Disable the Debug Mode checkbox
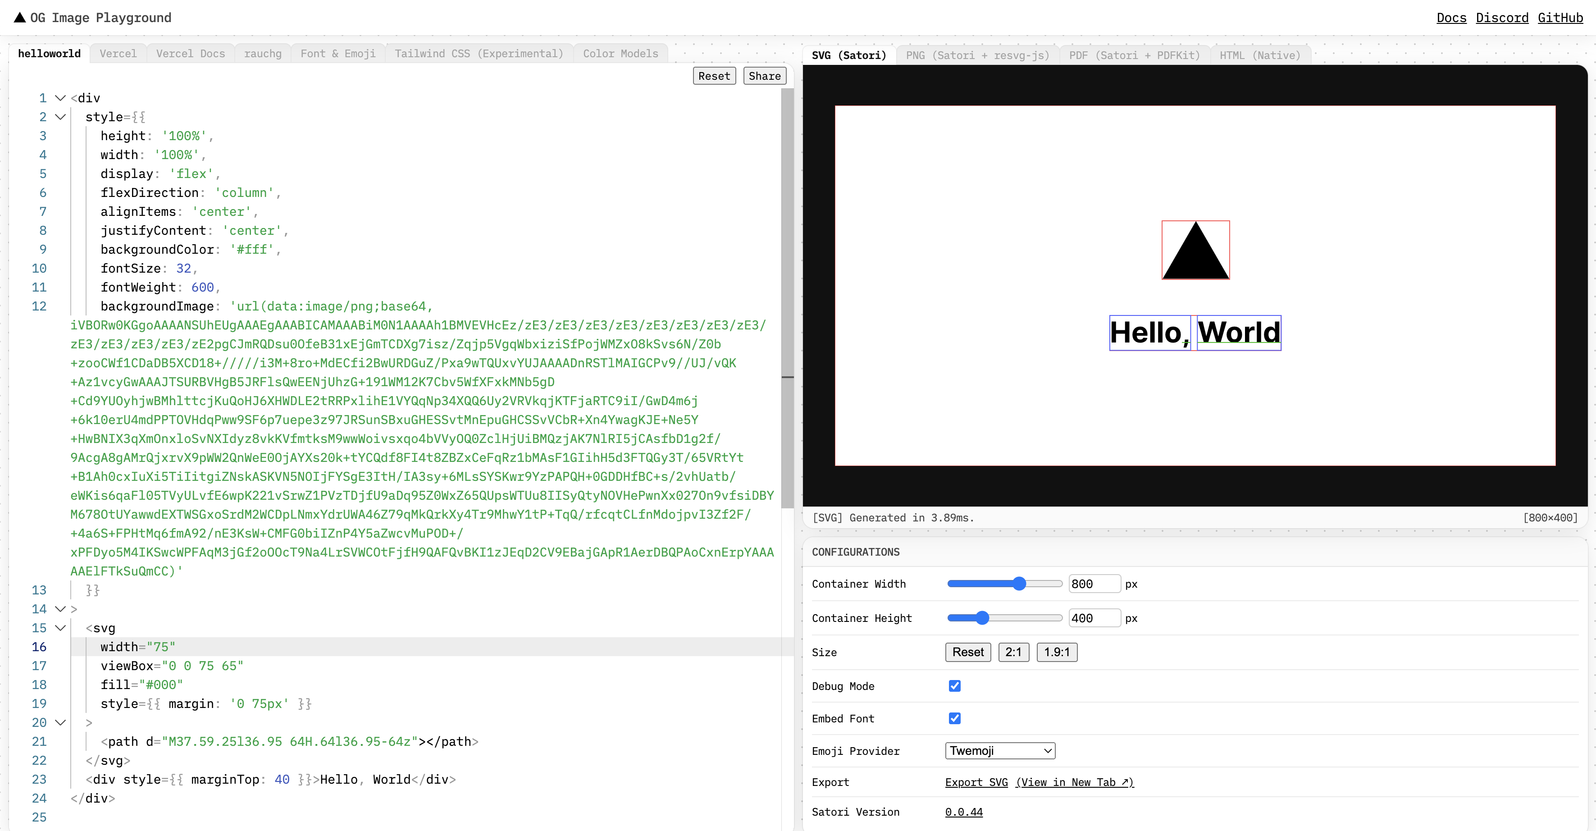1596x831 pixels. click(x=954, y=686)
